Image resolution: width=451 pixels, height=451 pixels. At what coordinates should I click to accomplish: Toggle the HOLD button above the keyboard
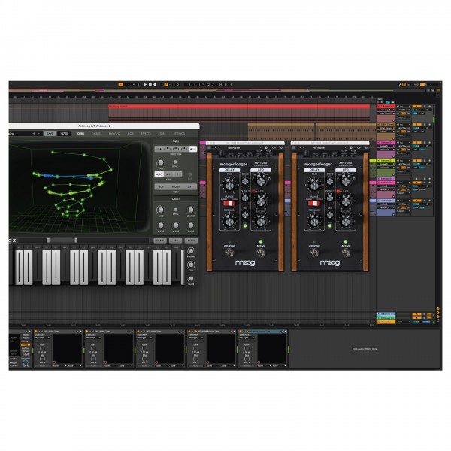coord(191,241)
